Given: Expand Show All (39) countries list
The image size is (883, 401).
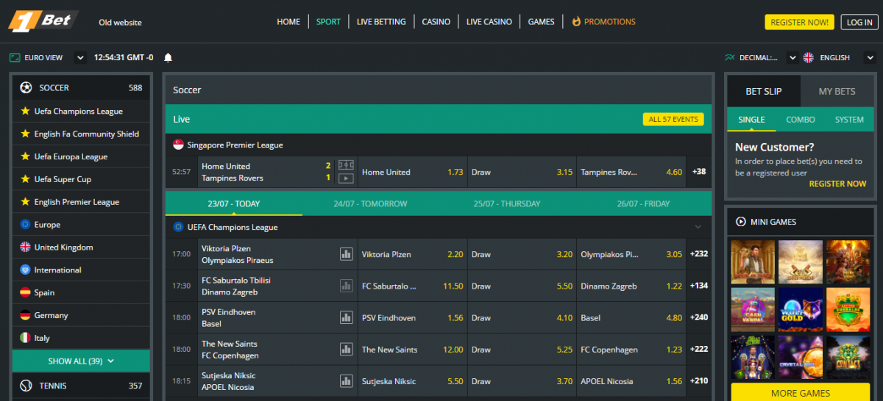Looking at the screenshot, I should pyautogui.click(x=81, y=361).
